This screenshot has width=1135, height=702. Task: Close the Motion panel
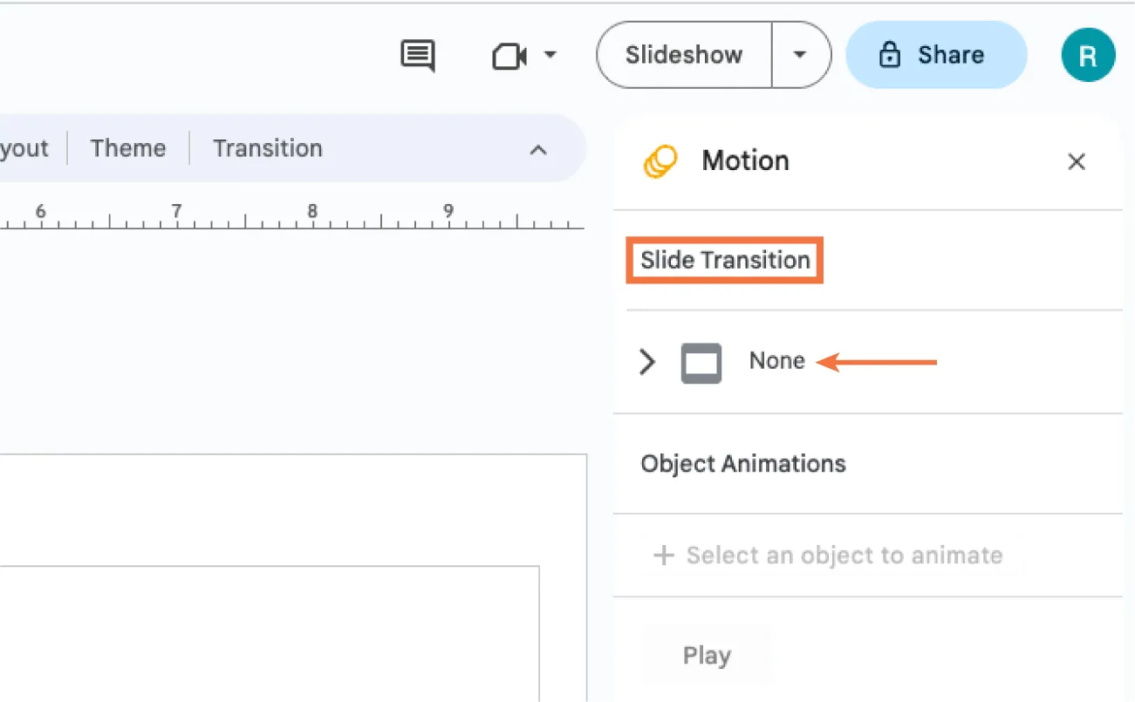1076,161
